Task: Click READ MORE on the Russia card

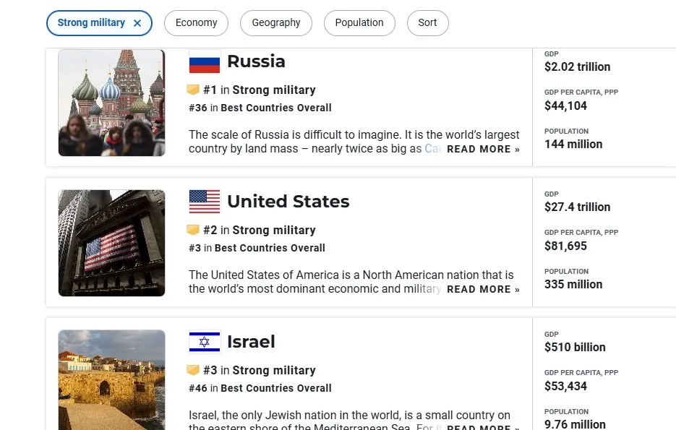Action: 483,149
